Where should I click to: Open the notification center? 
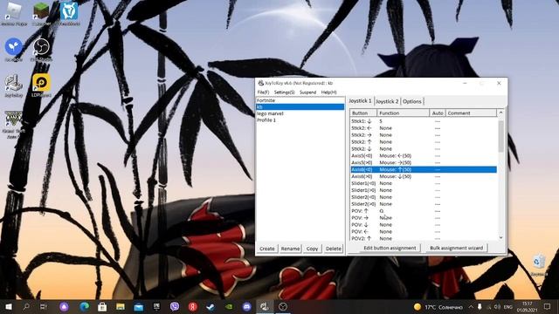(548, 306)
